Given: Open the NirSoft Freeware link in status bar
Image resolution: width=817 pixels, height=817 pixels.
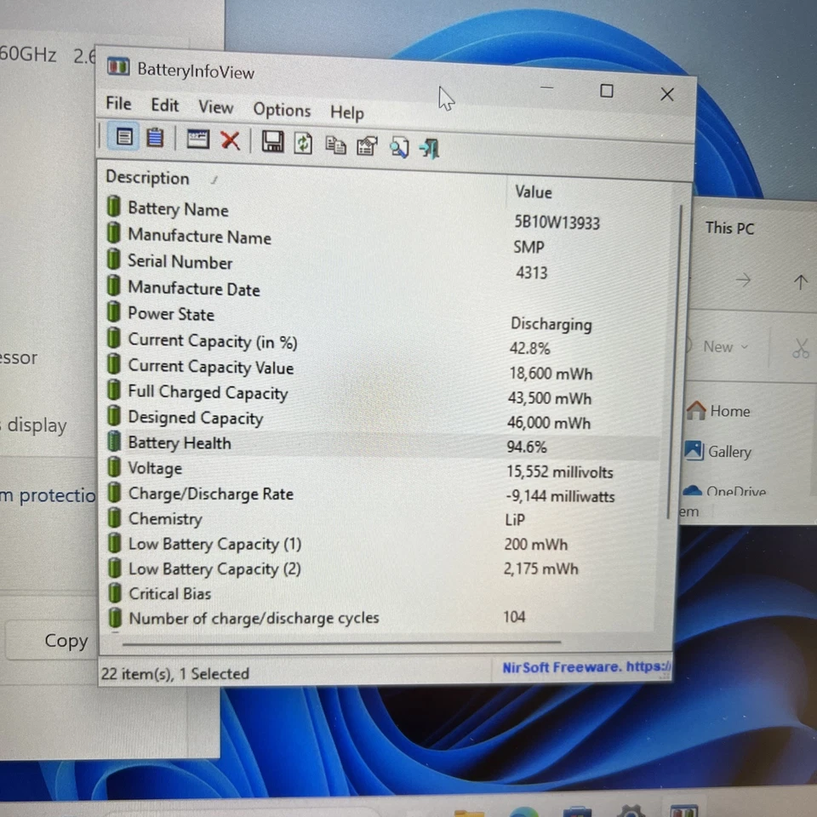Looking at the screenshot, I should tap(586, 667).
